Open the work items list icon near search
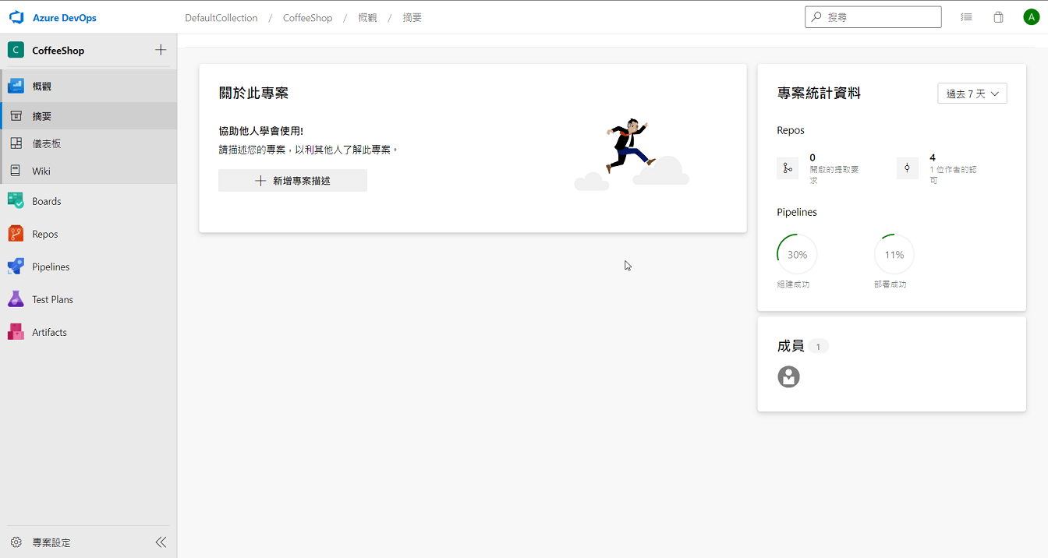 pos(966,16)
